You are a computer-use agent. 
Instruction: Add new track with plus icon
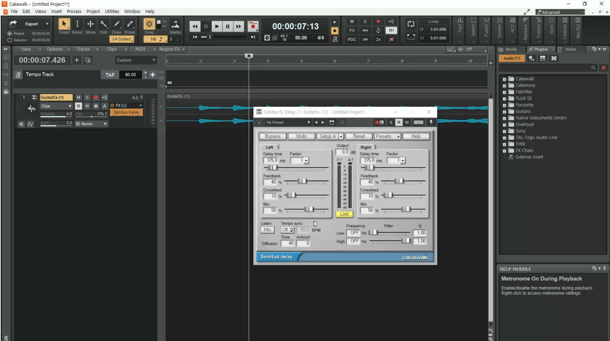[76, 60]
